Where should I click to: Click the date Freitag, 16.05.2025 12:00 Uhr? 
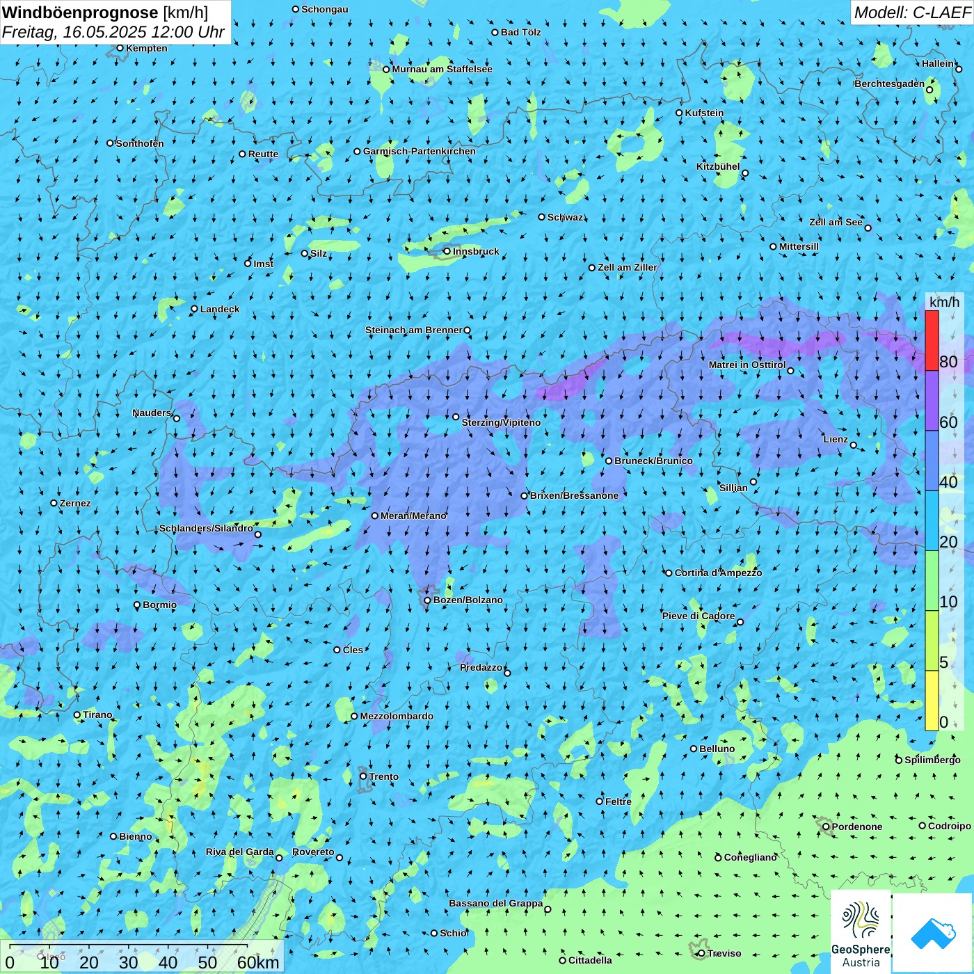(x=113, y=32)
